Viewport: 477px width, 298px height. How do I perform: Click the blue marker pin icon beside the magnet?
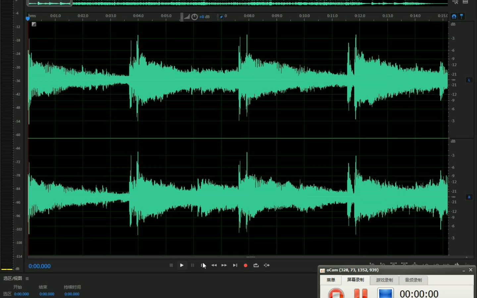461,16
